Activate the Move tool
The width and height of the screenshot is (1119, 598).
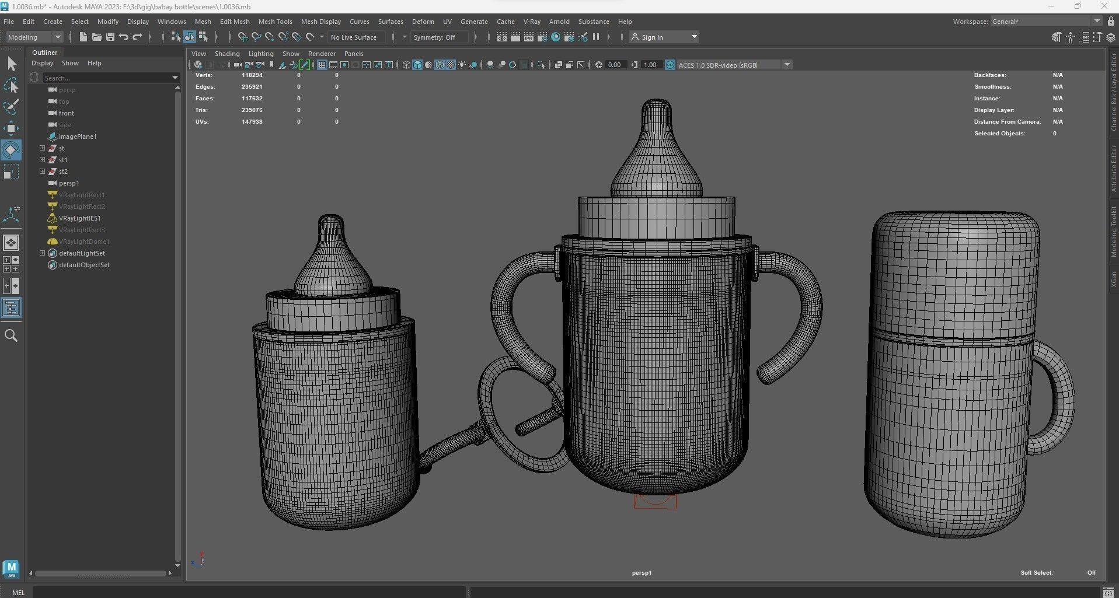point(11,128)
